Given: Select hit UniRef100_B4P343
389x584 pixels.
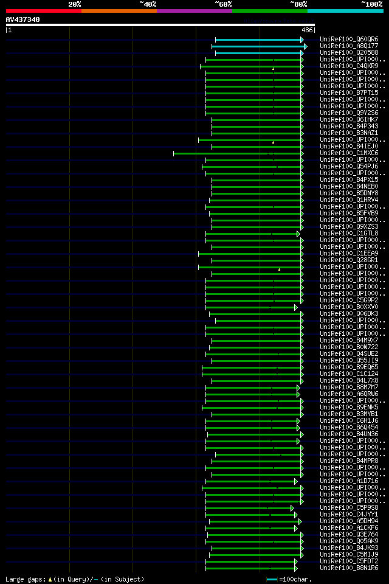Looking at the screenshot, I should [349, 127].
